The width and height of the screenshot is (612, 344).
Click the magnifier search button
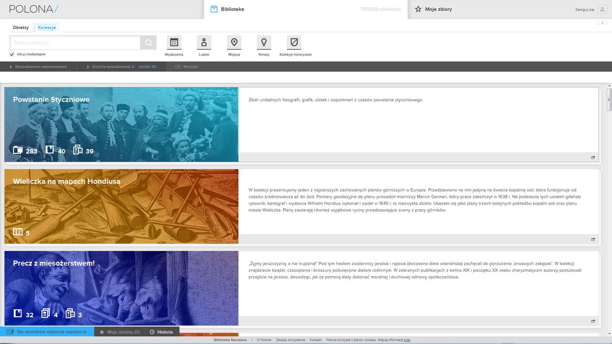[x=148, y=43]
